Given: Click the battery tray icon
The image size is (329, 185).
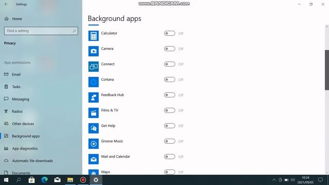Looking at the screenshot, I should click(286, 180).
